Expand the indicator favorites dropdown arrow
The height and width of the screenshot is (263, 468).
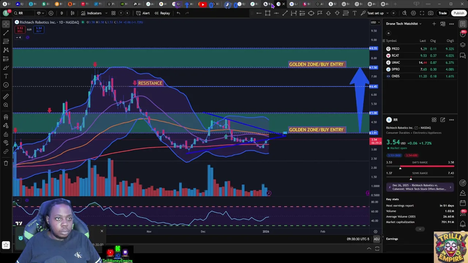point(106,13)
